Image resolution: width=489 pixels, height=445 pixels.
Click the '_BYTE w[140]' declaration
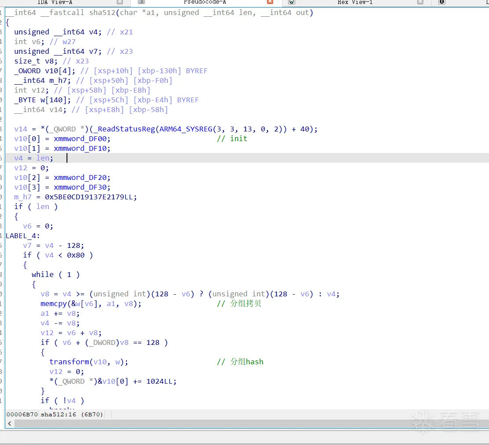(x=42, y=100)
